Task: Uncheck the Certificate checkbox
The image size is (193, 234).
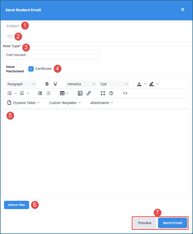Action: (x=31, y=69)
